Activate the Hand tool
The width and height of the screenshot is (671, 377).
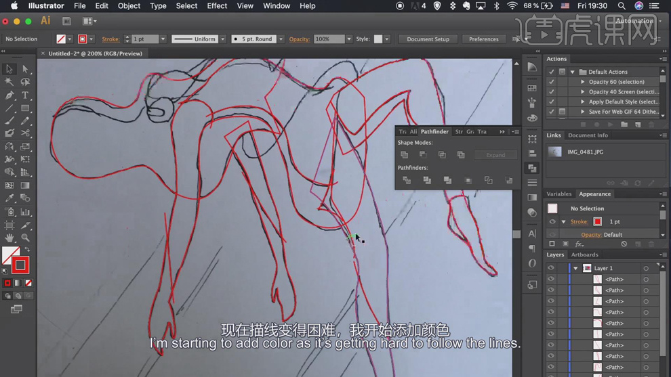point(9,238)
